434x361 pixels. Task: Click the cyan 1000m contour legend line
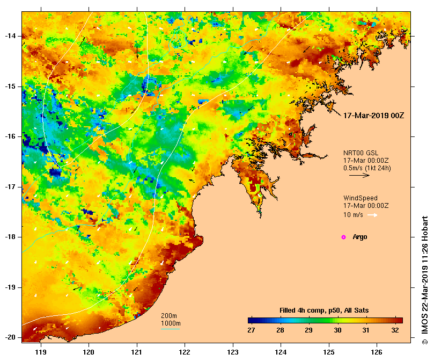pos(171,329)
